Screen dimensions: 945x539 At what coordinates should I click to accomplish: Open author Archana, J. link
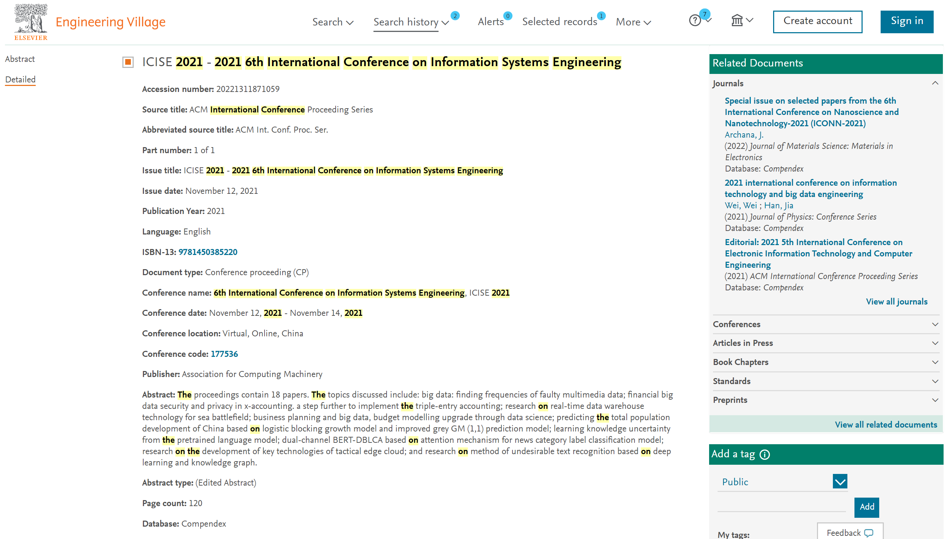[744, 135]
